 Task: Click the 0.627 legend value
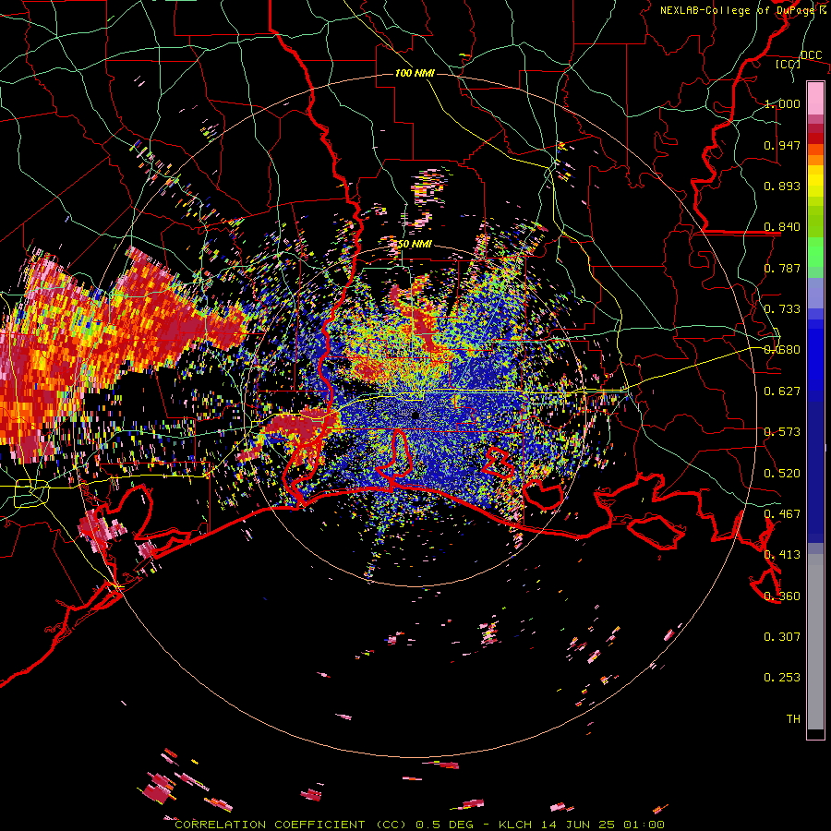pyautogui.click(x=782, y=391)
